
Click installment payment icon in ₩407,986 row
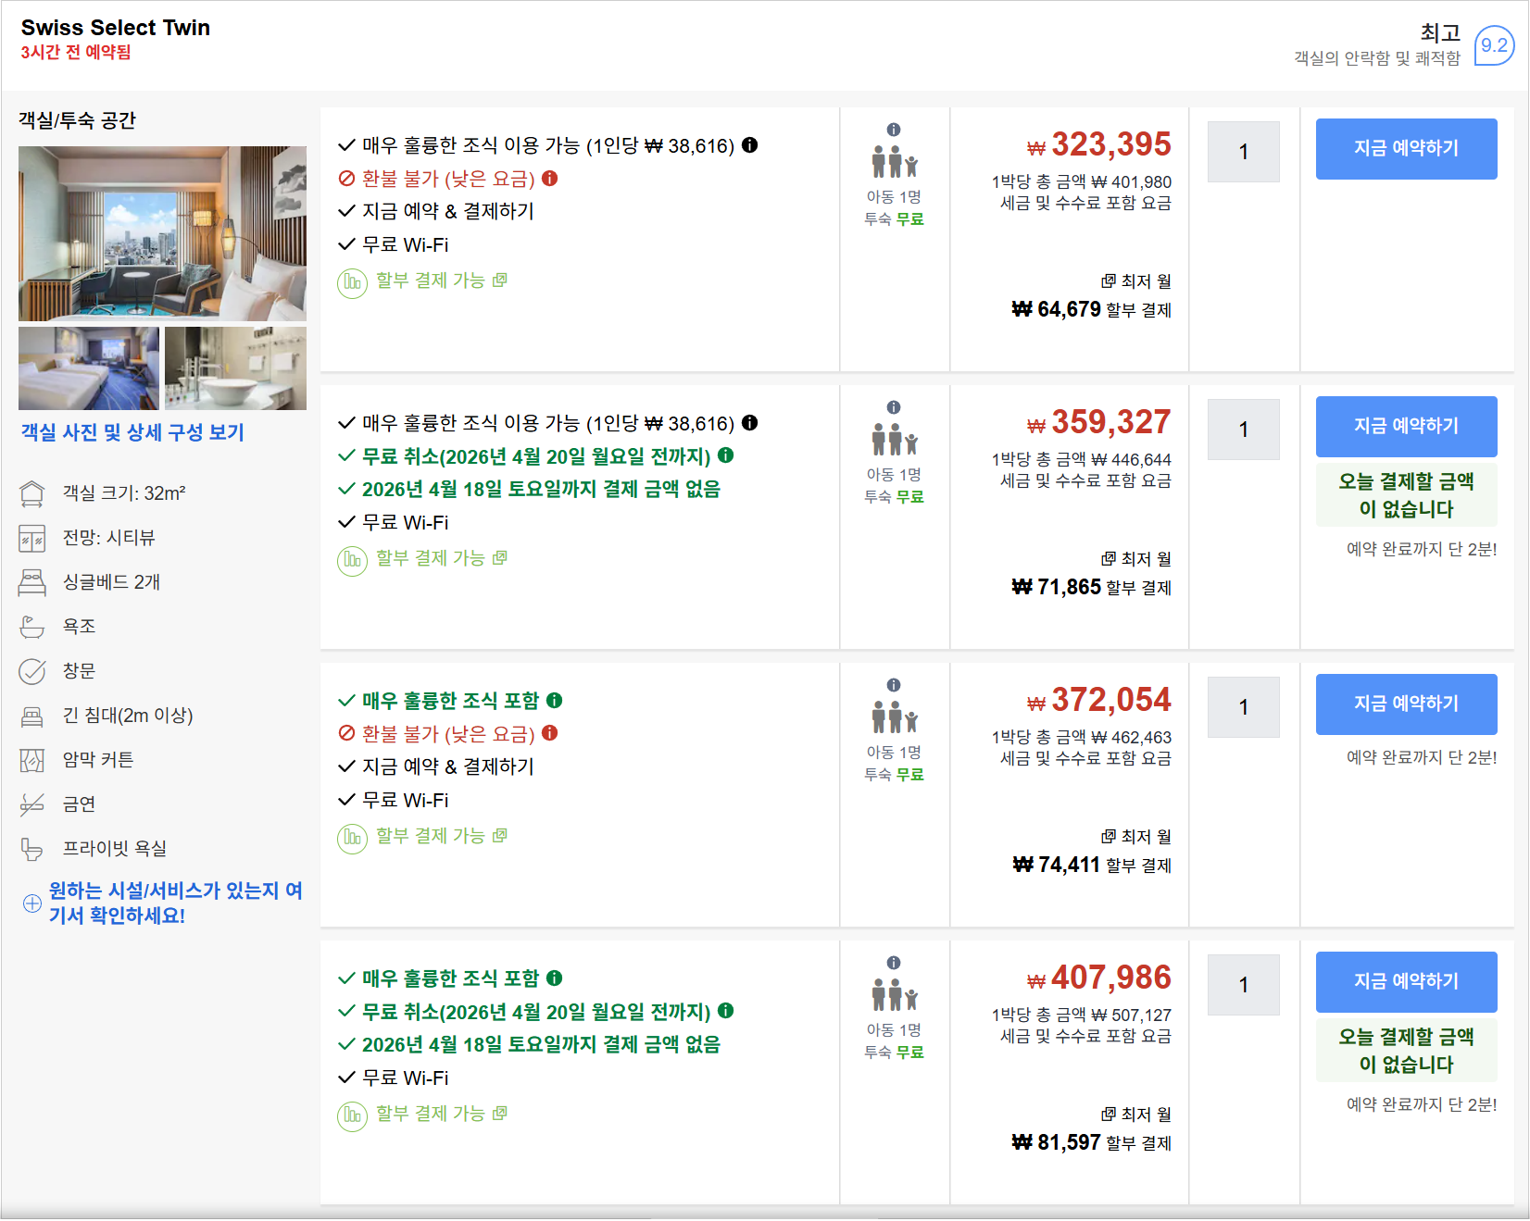tap(352, 1115)
